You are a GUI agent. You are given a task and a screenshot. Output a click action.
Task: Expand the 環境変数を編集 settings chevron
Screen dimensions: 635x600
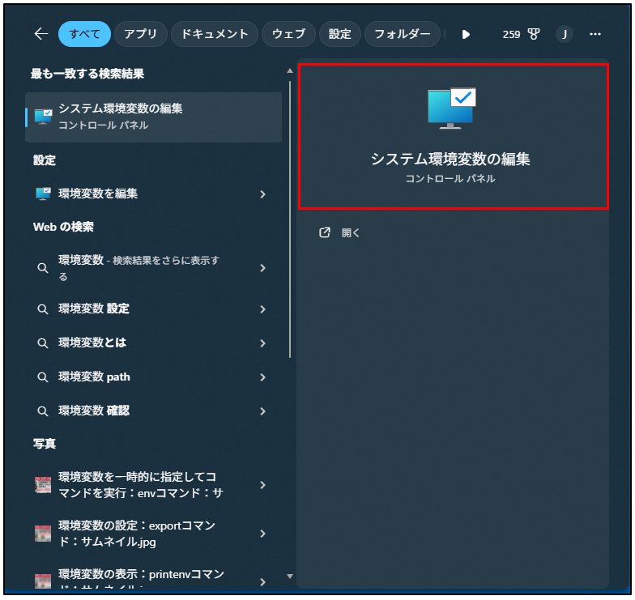[x=262, y=194]
